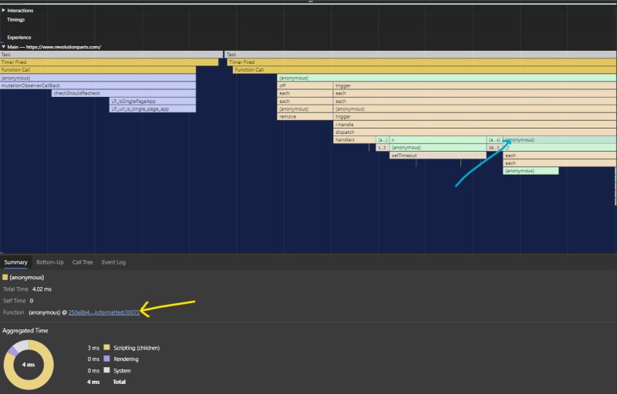Select the mutationObserverCallBack flame bar
Viewport: 617px width, 394px height.
pos(98,85)
